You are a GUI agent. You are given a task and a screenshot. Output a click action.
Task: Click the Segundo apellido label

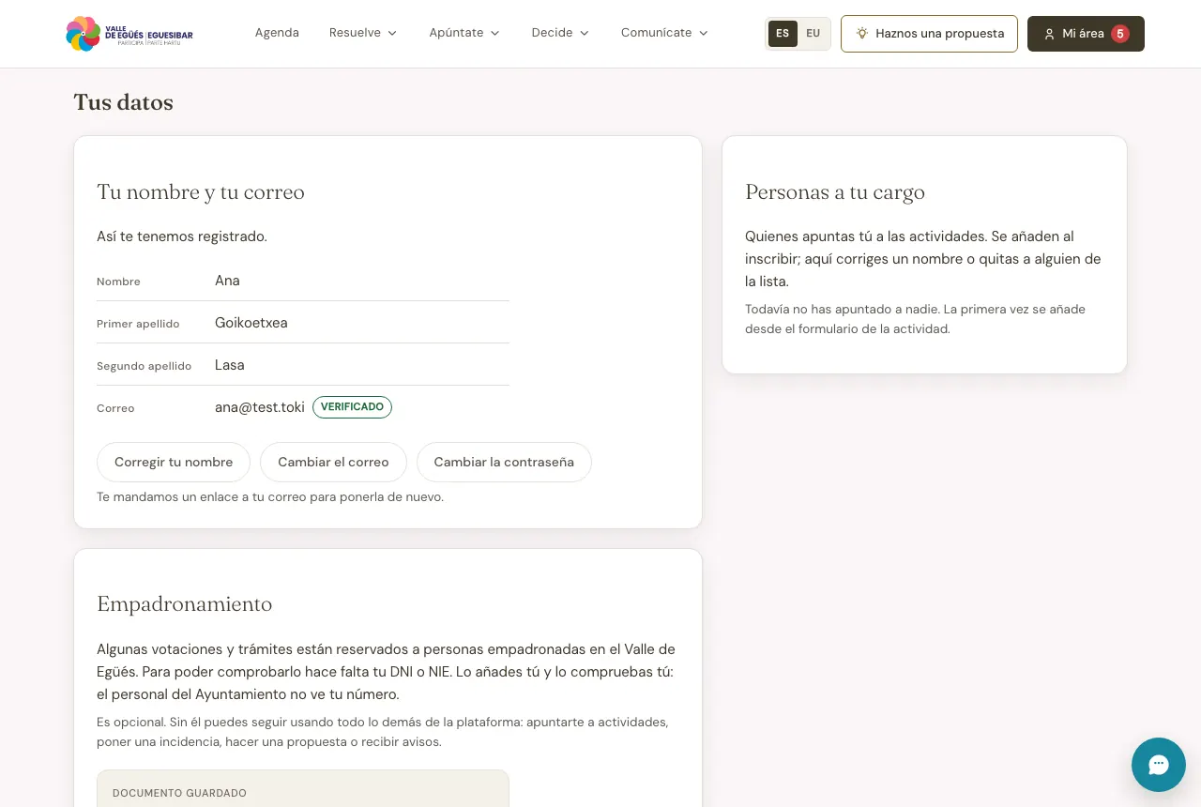pyautogui.click(x=144, y=366)
